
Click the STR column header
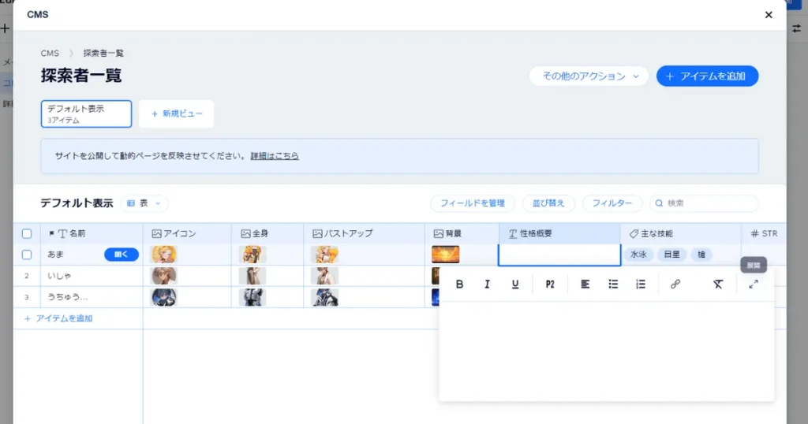(764, 233)
